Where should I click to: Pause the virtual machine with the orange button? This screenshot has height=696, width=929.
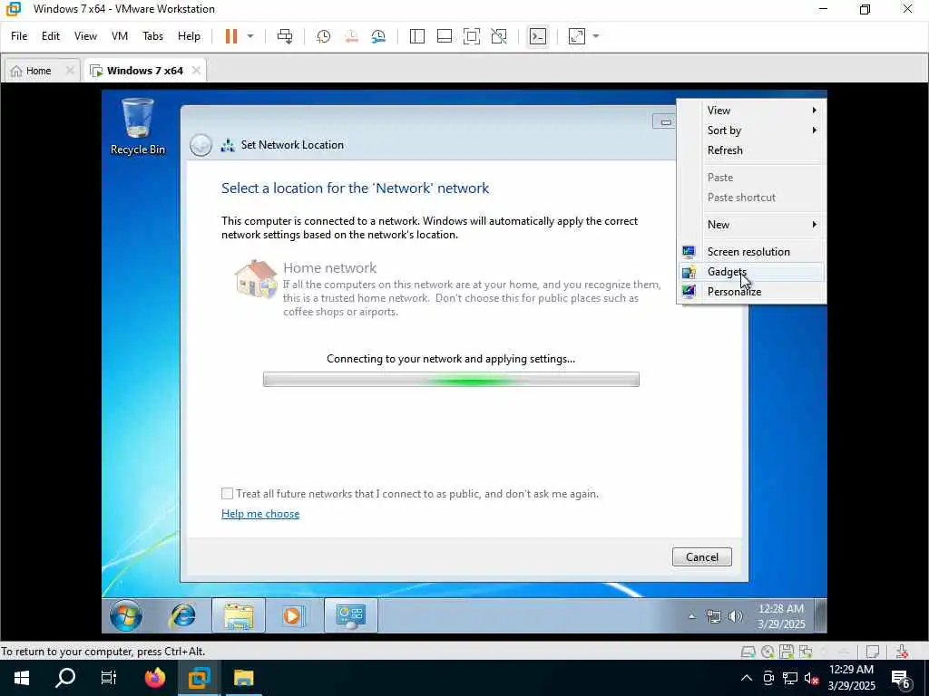(231, 36)
